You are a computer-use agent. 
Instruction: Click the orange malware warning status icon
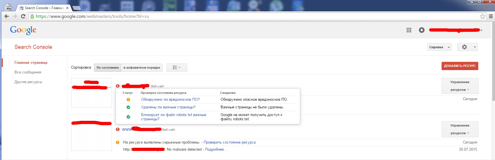tap(128, 100)
